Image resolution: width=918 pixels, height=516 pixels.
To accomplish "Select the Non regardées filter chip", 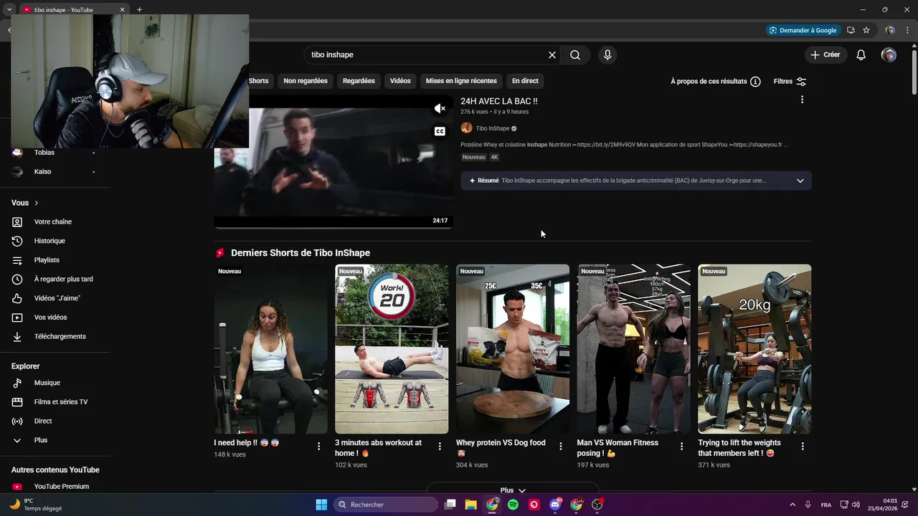I will [x=306, y=81].
